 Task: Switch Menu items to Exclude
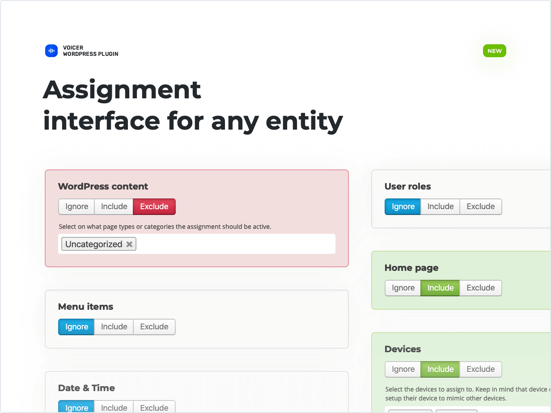tap(154, 327)
